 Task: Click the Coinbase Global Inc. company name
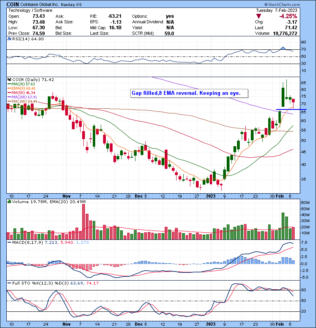[x=39, y=4]
